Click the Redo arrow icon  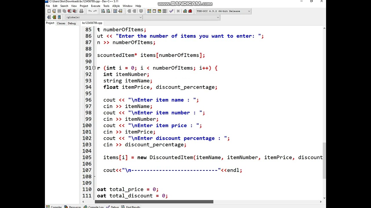click(x=95, y=11)
